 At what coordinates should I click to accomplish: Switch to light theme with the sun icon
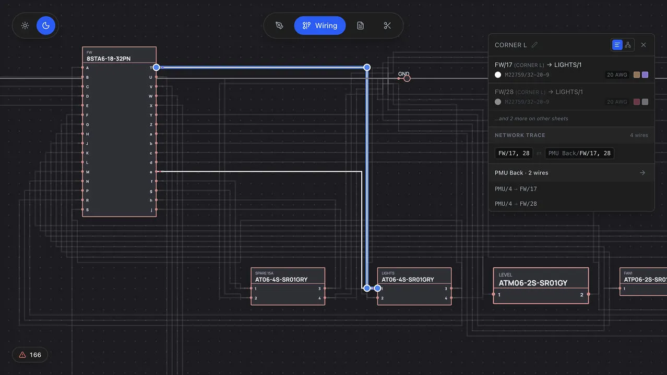pyautogui.click(x=25, y=26)
